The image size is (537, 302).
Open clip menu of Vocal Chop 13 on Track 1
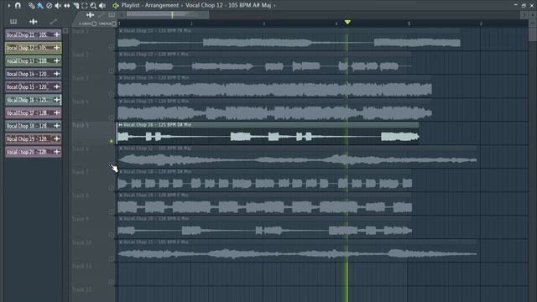point(121,31)
